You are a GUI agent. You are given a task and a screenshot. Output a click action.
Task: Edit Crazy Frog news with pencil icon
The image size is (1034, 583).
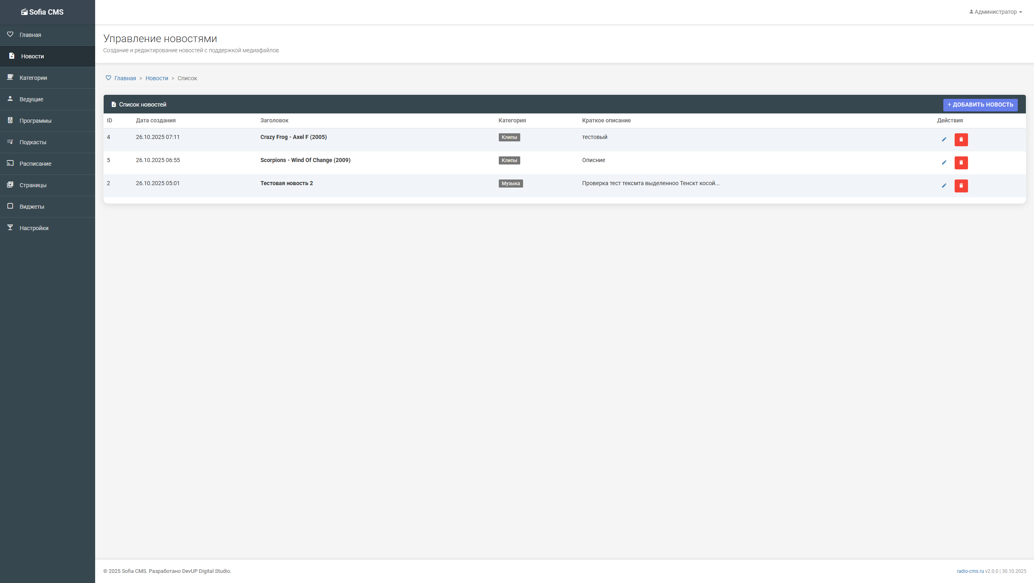click(944, 139)
